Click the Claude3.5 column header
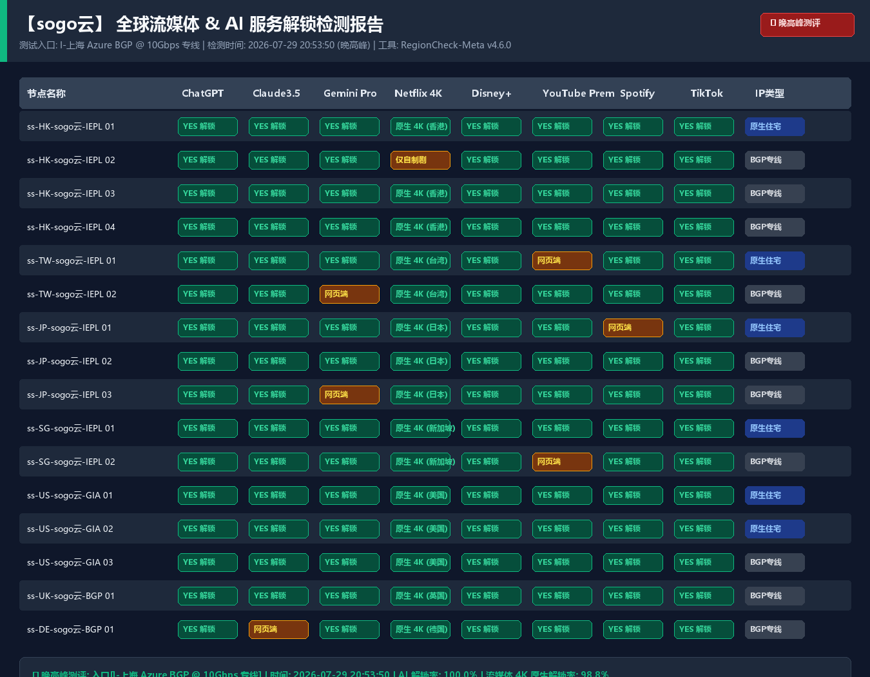870x677 pixels. [276, 93]
